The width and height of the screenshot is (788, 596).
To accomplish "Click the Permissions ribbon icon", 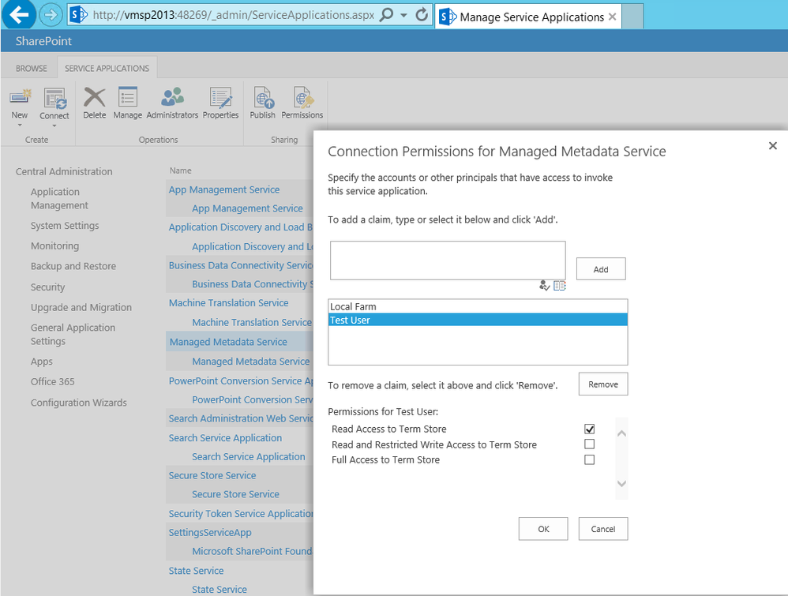I will tap(302, 97).
